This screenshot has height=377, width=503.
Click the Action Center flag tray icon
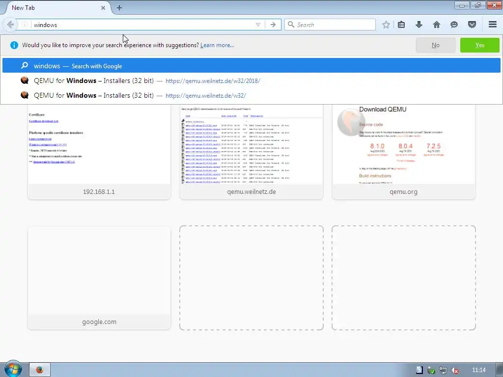click(x=419, y=370)
